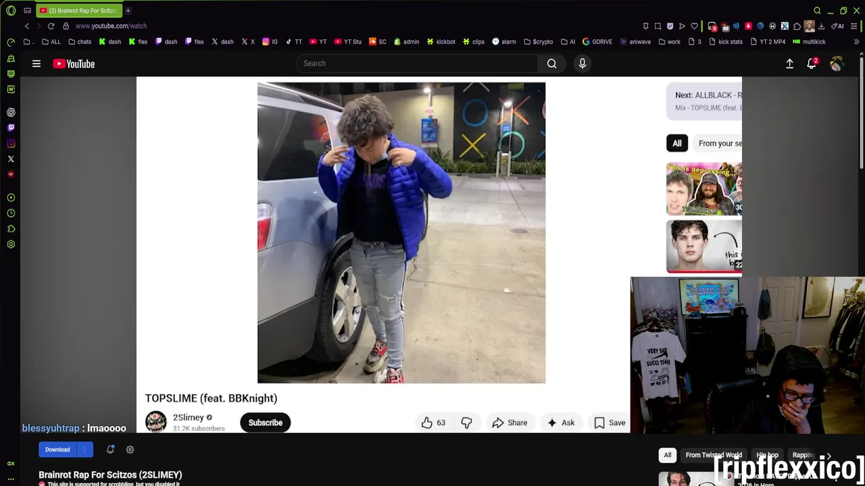Dislike the TOPSLIME video

tap(467, 423)
